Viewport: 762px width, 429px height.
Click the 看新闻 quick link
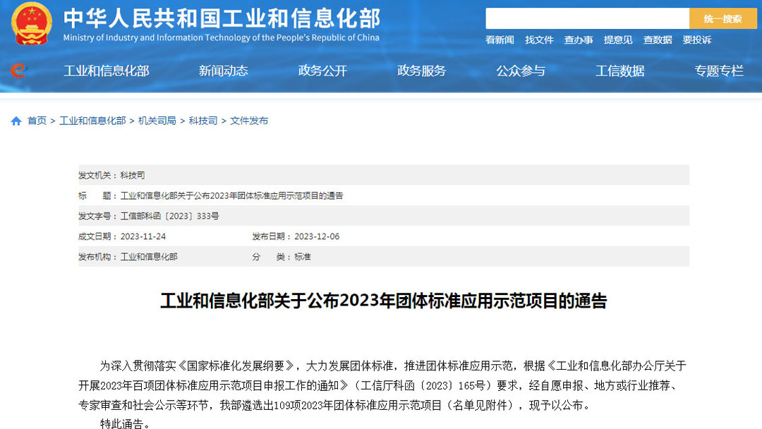(x=500, y=40)
